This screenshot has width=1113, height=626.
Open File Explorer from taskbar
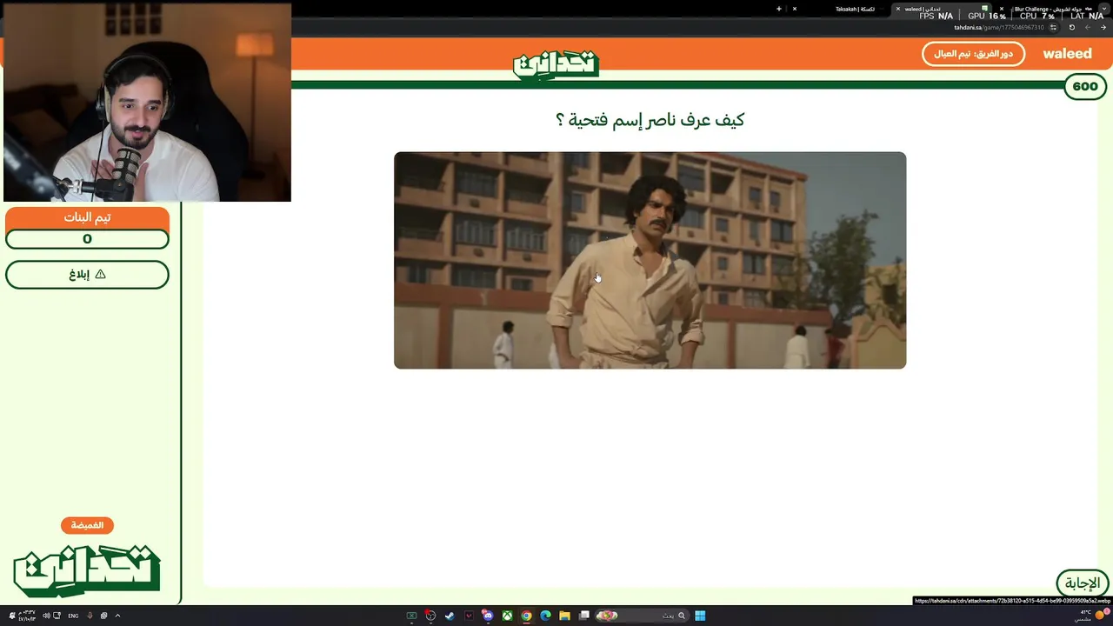point(564,616)
